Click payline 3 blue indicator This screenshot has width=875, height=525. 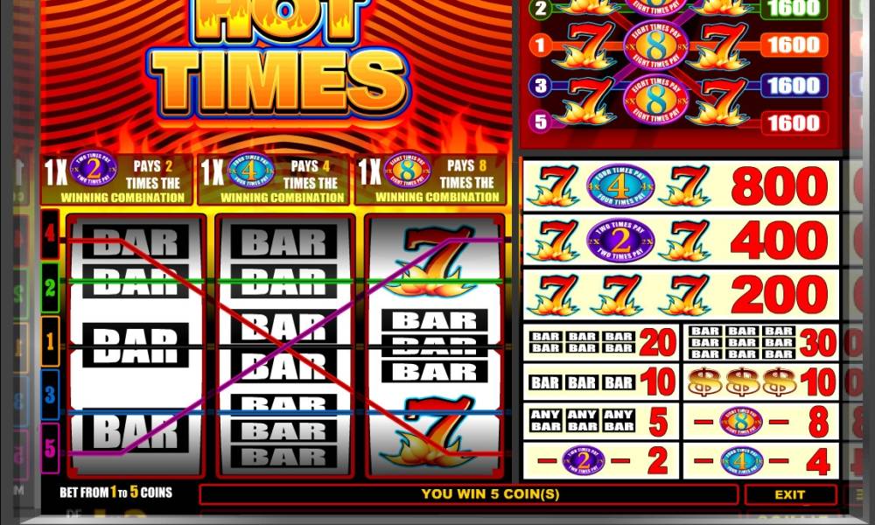[50, 395]
